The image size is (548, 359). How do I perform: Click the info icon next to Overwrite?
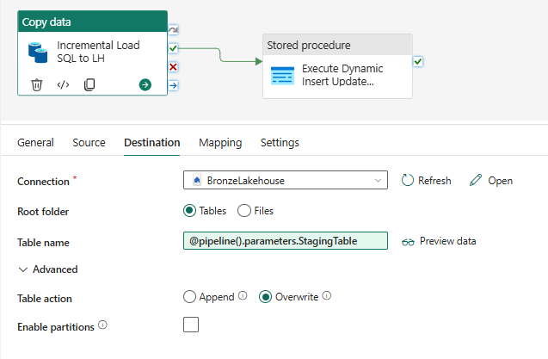[x=326, y=295]
